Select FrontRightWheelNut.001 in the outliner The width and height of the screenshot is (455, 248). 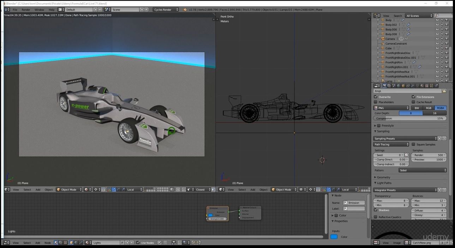click(x=400, y=77)
